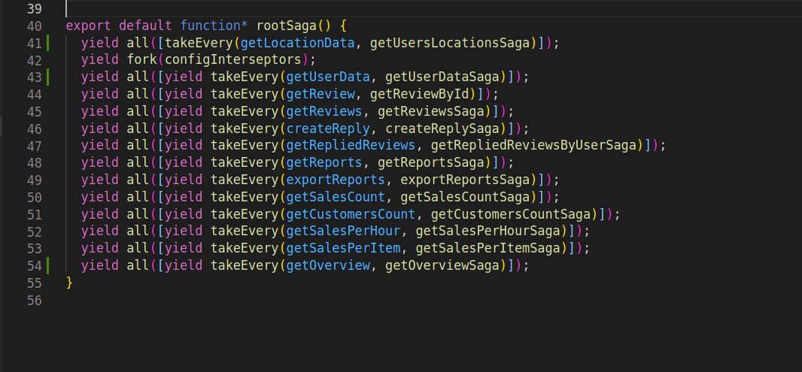The image size is (802, 372).
Task: Click the getUserData identifier
Action: pyautogui.click(x=328, y=77)
